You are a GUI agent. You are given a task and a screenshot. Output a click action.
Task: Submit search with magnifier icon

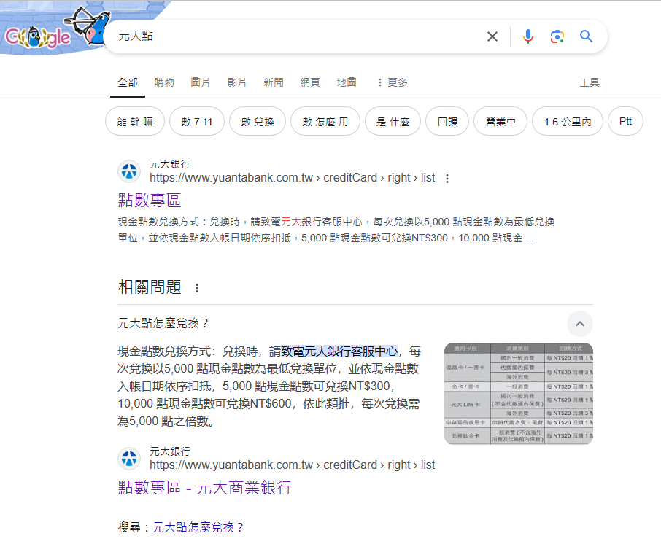[x=586, y=36]
